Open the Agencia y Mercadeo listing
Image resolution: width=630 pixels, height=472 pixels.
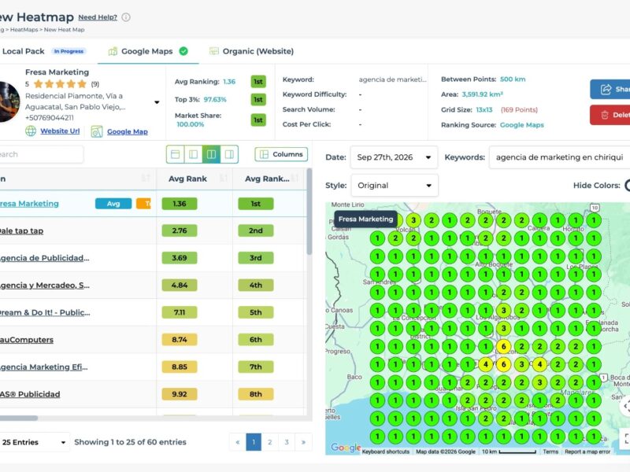[44, 286]
